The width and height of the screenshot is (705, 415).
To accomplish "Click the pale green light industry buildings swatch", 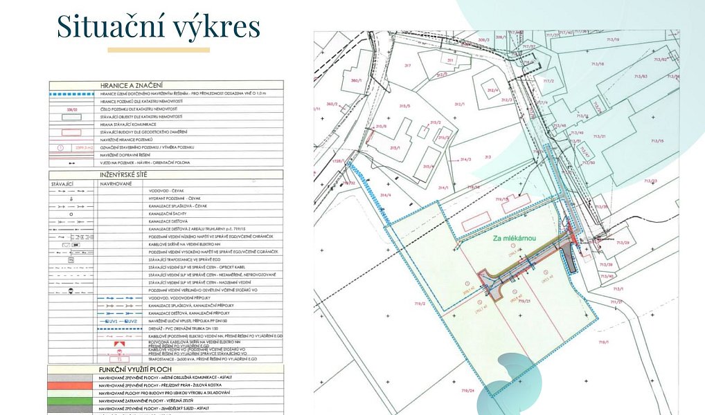I will pos(71,393).
